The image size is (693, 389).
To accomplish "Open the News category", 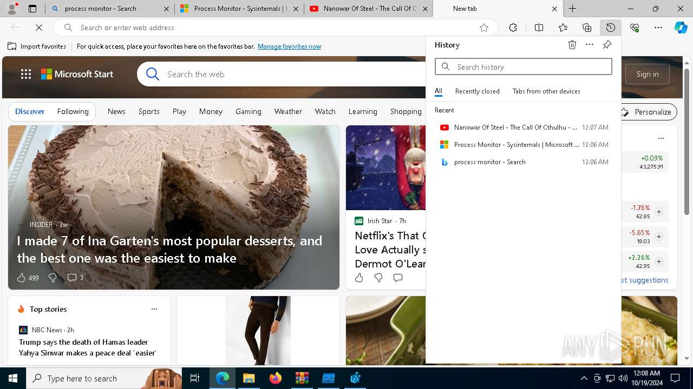I will [116, 111].
